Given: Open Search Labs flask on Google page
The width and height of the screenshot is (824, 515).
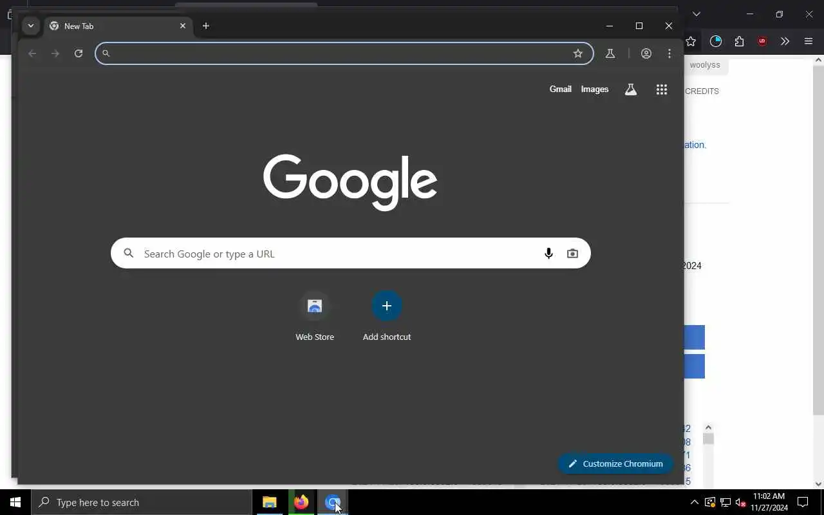Looking at the screenshot, I should click(x=631, y=89).
